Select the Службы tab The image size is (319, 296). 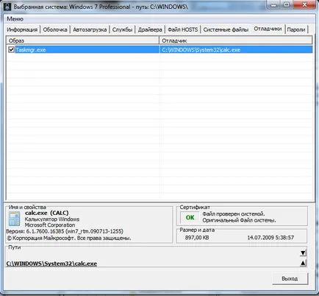coord(122,29)
